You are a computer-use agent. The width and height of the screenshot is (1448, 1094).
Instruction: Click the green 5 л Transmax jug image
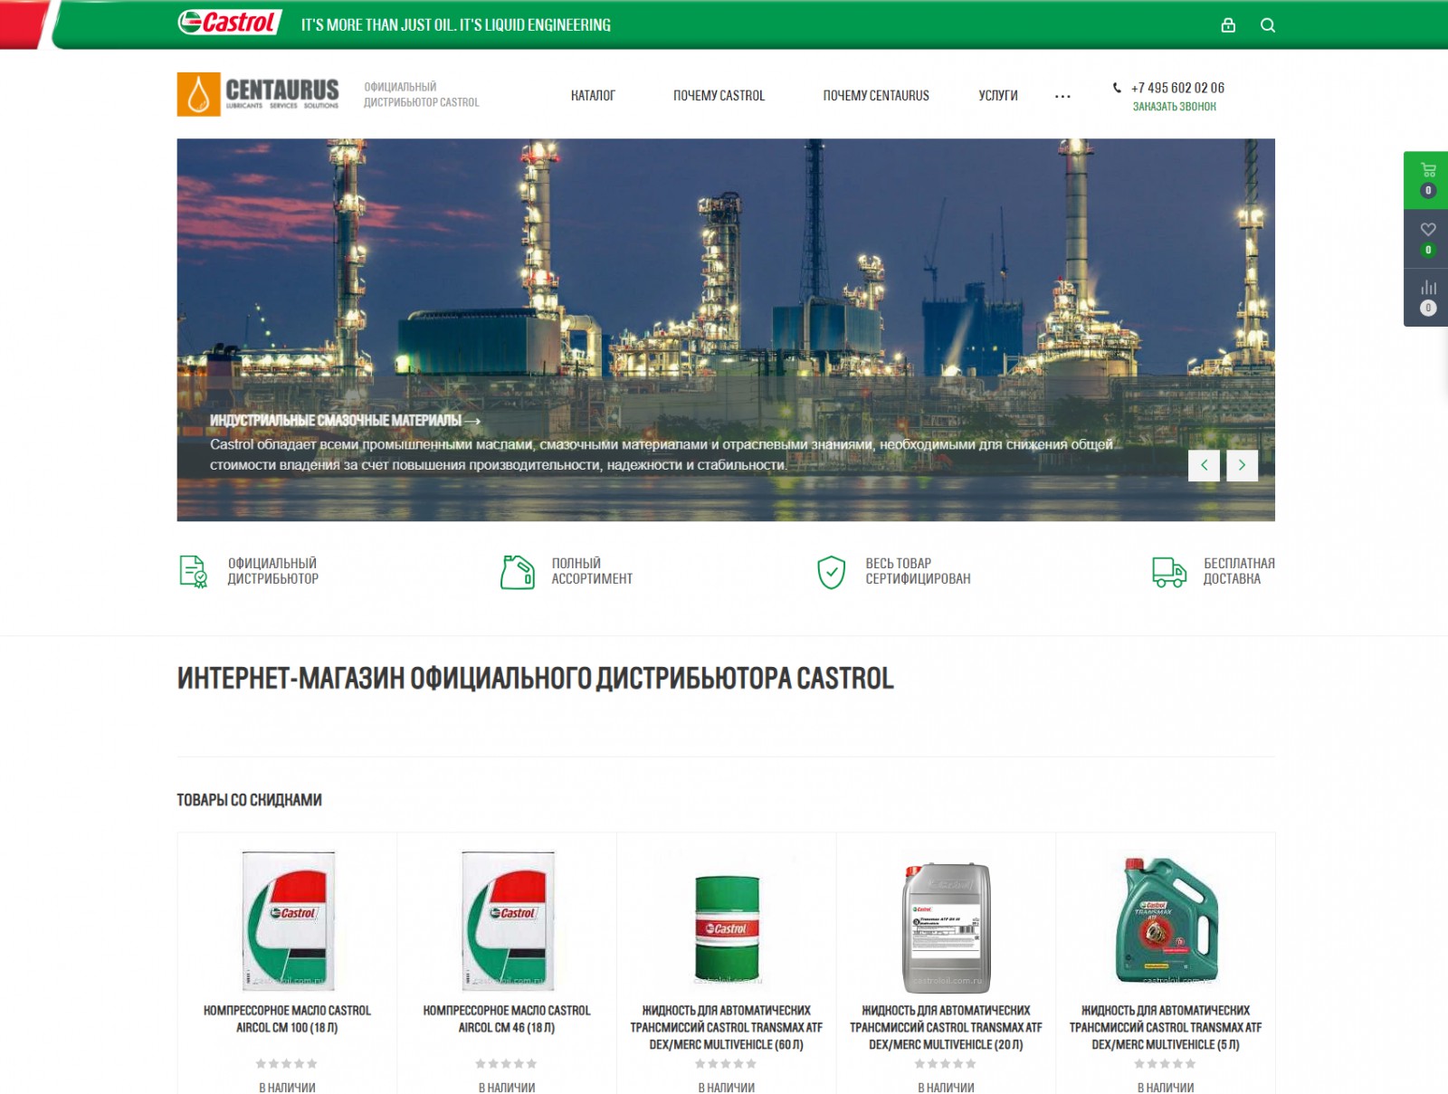pos(1166,920)
